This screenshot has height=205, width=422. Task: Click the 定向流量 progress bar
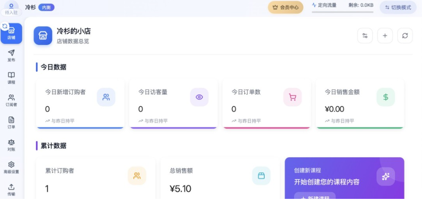[342, 12]
